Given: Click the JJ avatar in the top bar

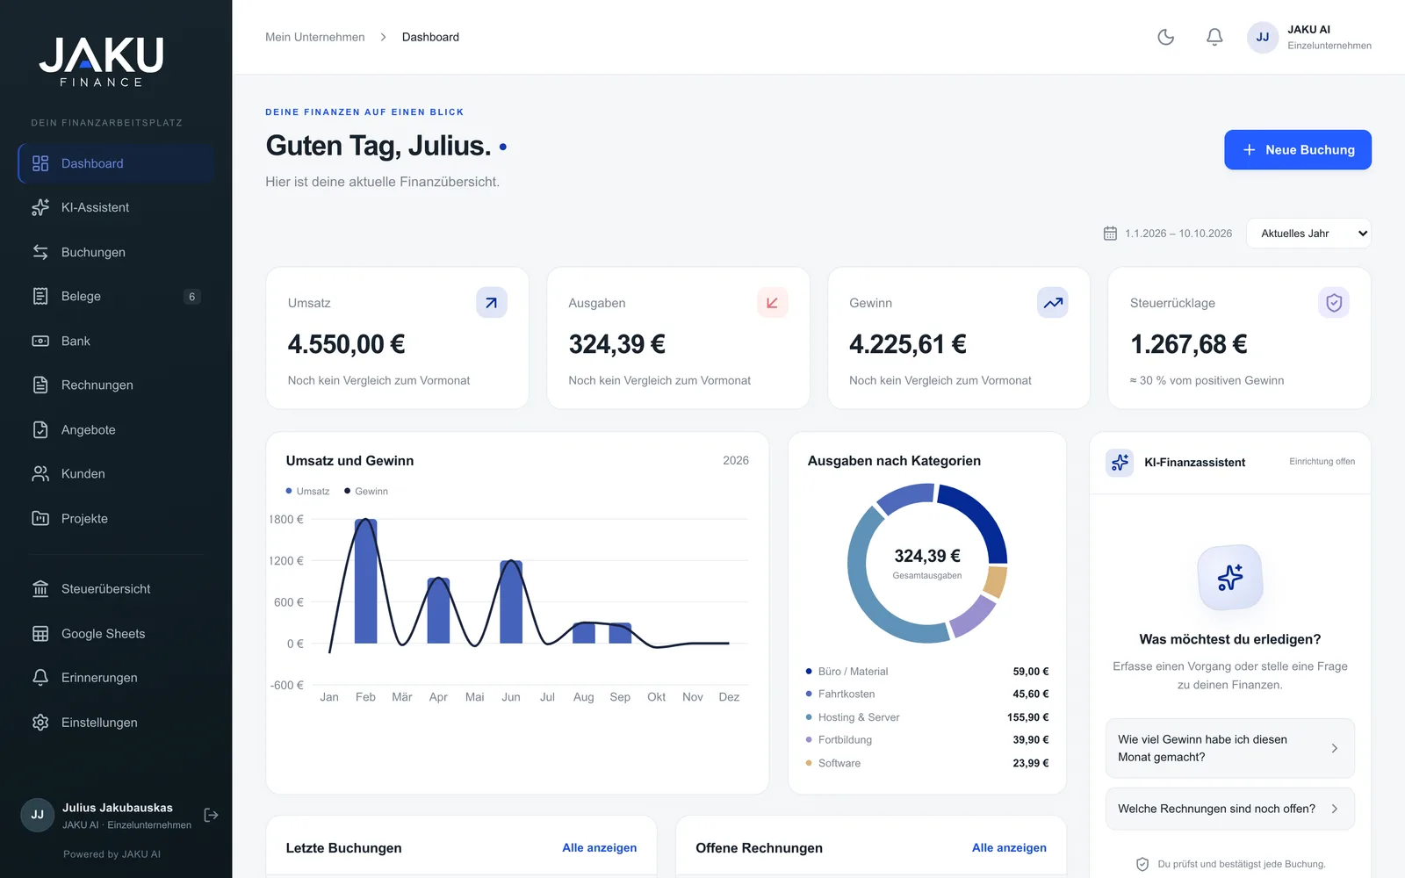Looking at the screenshot, I should (1263, 37).
